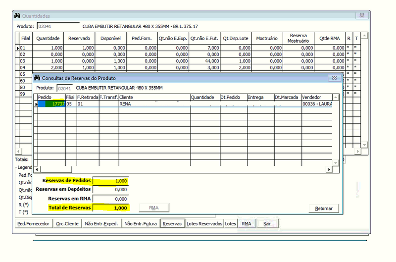Screen dimensions: 396x262
Task: Click the scroll left arrow in the Reservas grid
Action: pos(37,169)
